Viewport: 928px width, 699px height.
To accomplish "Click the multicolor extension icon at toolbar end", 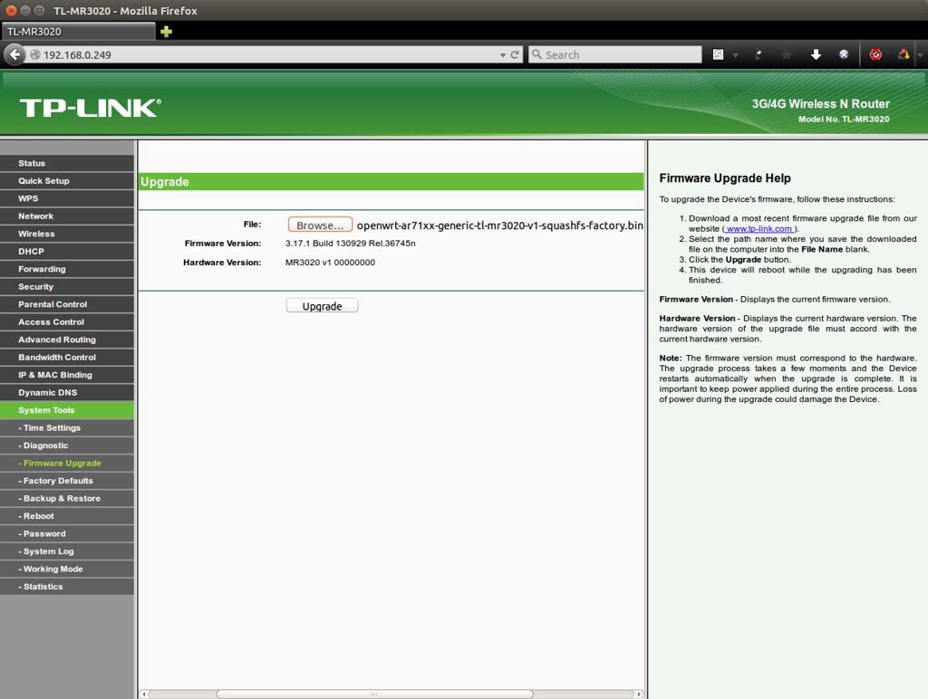I will pyautogui.click(x=904, y=54).
